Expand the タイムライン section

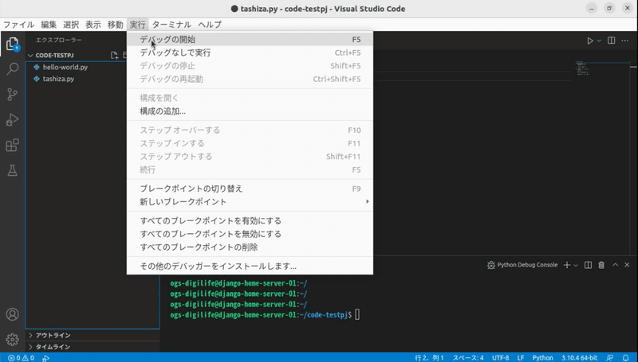(49, 347)
